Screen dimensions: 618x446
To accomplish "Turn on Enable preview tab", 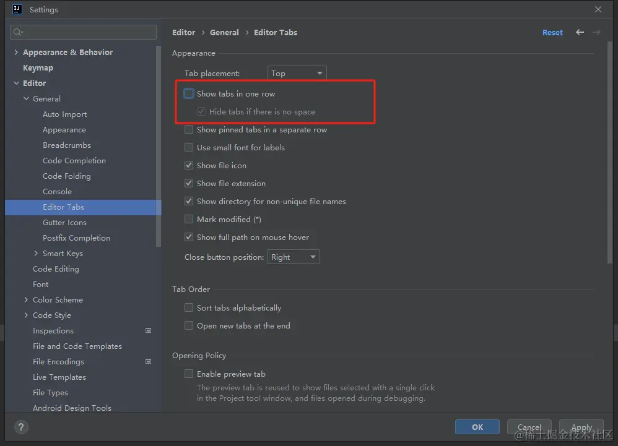I will point(189,374).
